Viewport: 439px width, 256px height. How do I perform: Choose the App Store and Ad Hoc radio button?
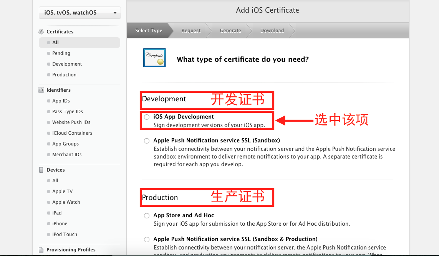click(x=147, y=216)
